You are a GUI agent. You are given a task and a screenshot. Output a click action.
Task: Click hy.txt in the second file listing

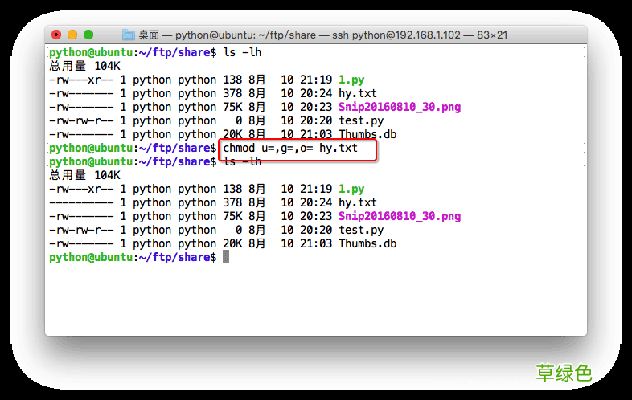pos(357,203)
